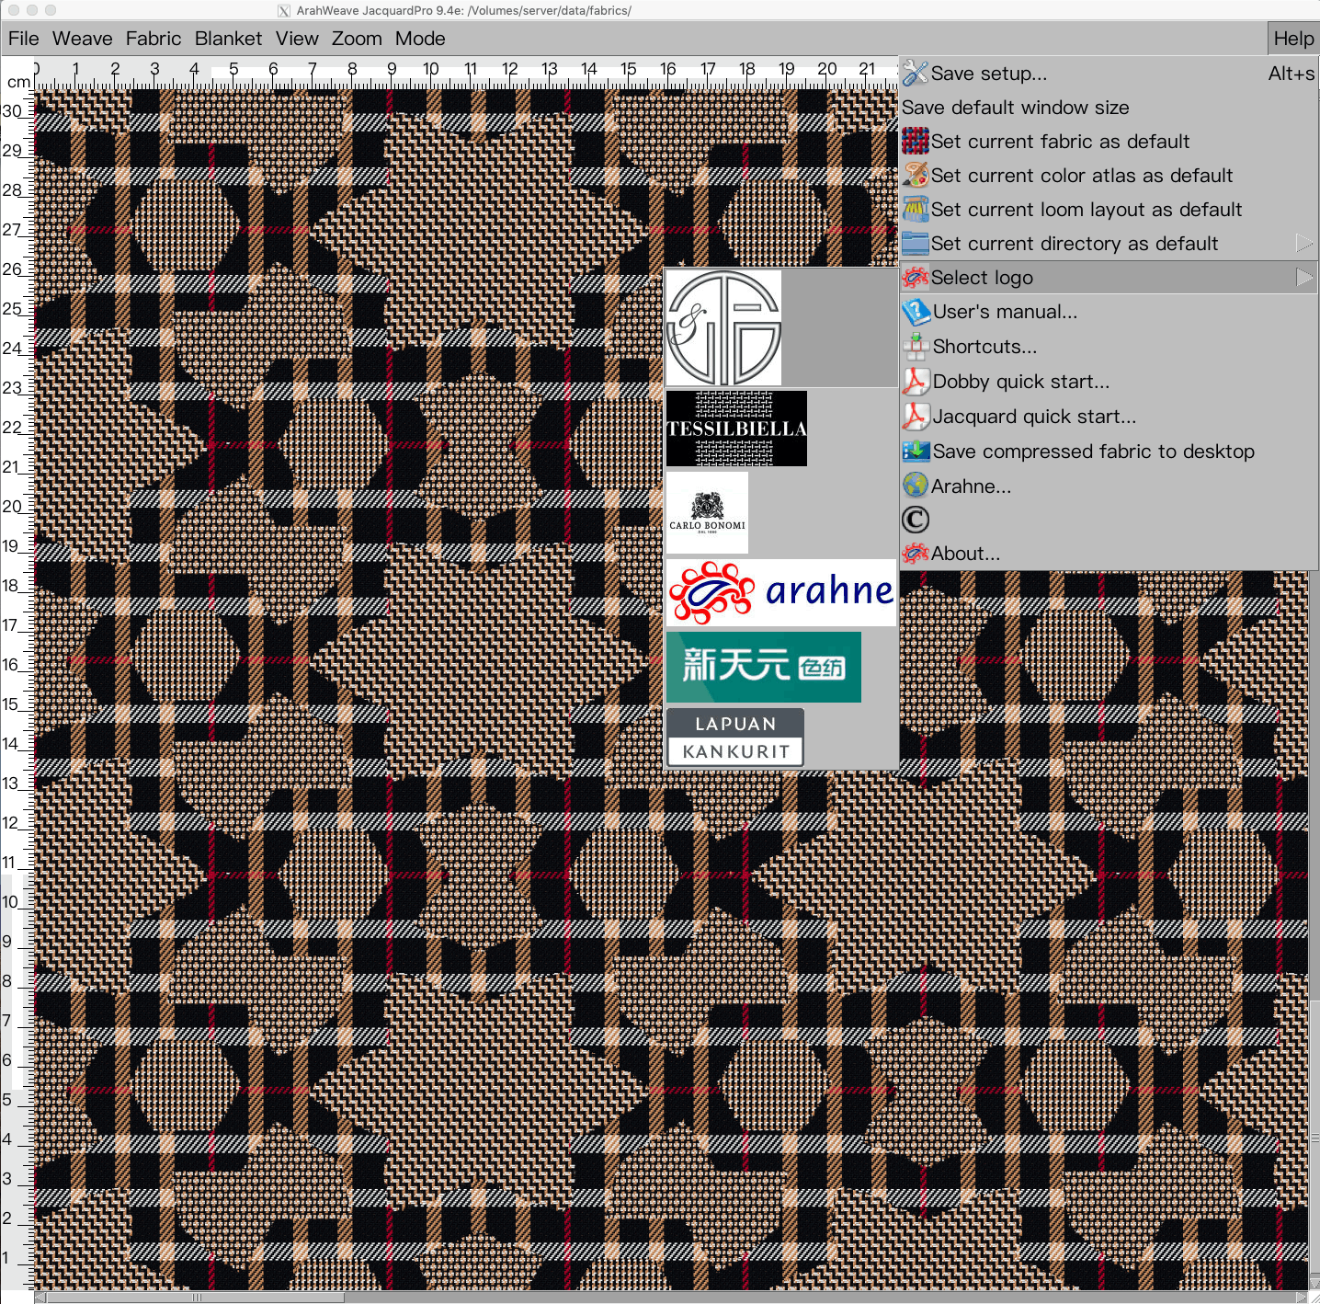
Task: Click the Shortcuts keyboard icon
Action: coord(916,347)
